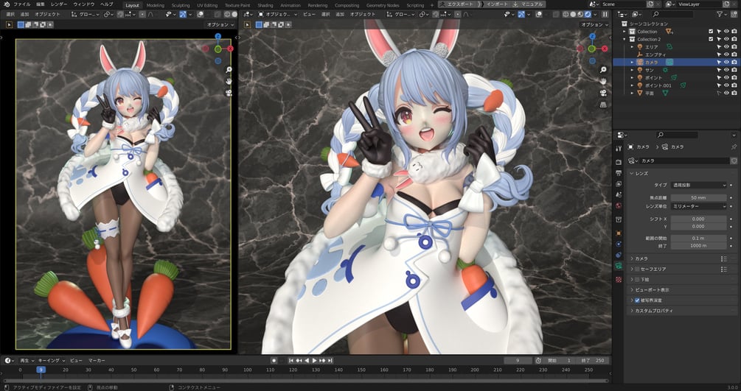Open the Texture properties checker icon
The height and width of the screenshot is (391, 741).
tap(619, 280)
